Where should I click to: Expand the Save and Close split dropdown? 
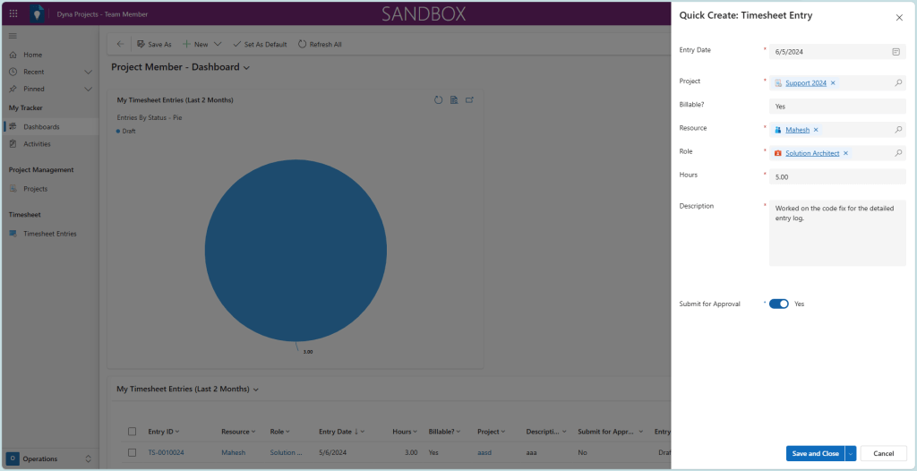[x=850, y=453]
